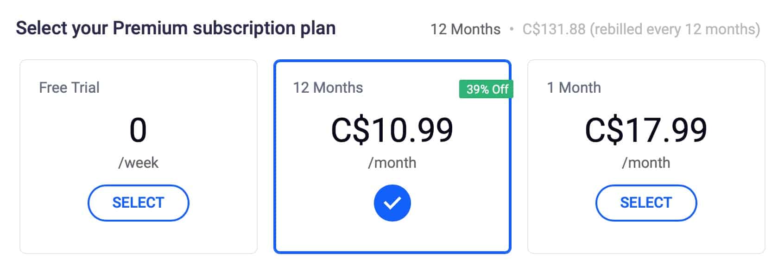Select the 1 Month plan button
This screenshot has width=784, height=267.
pyautogui.click(x=646, y=203)
